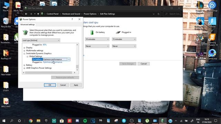This screenshot has width=221, height=124.
Task: Go to Control Panel breadcrumb
Action: 52,14
